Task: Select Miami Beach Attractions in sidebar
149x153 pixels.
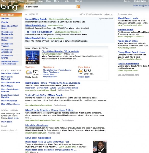Action: click(7, 51)
